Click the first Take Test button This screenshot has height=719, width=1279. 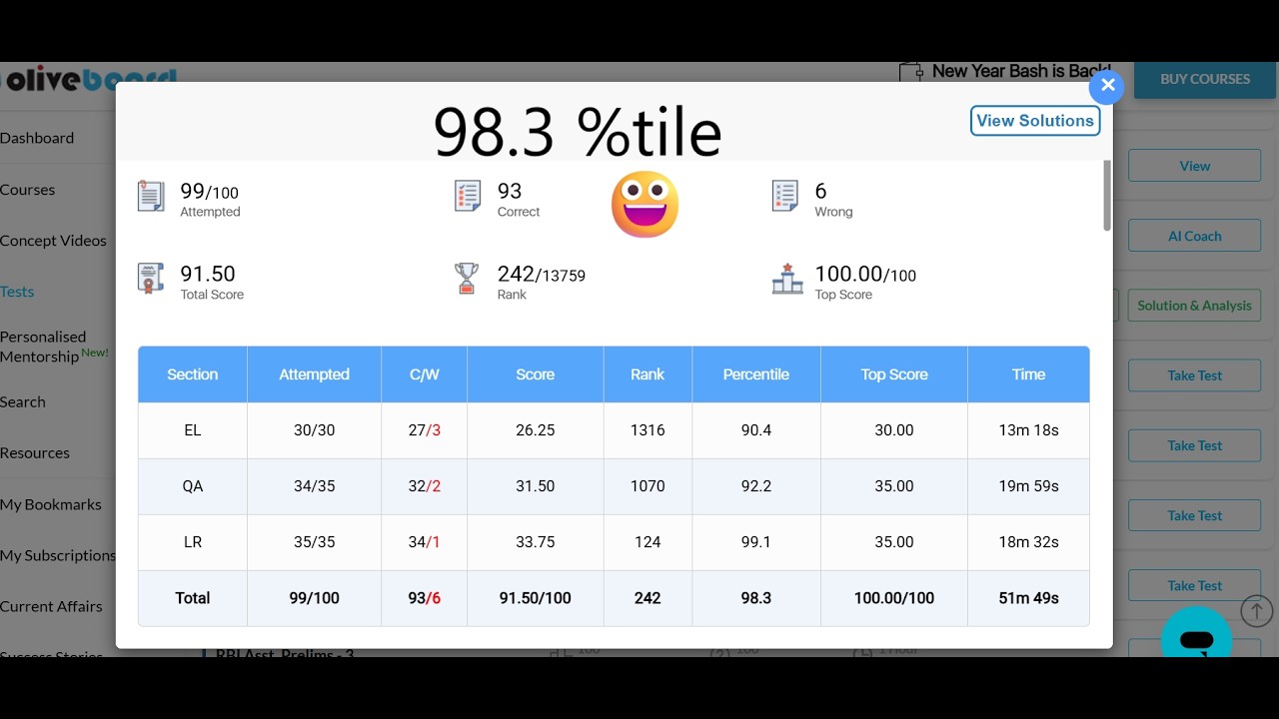click(x=1194, y=375)
